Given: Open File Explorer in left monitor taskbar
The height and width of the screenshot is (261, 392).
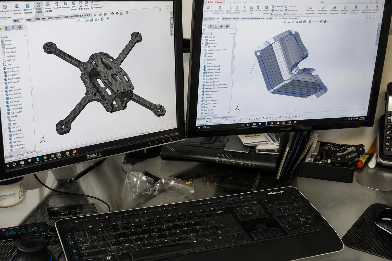Looking at the screenshot, I should pyautogui.click(x=22, y=163).
